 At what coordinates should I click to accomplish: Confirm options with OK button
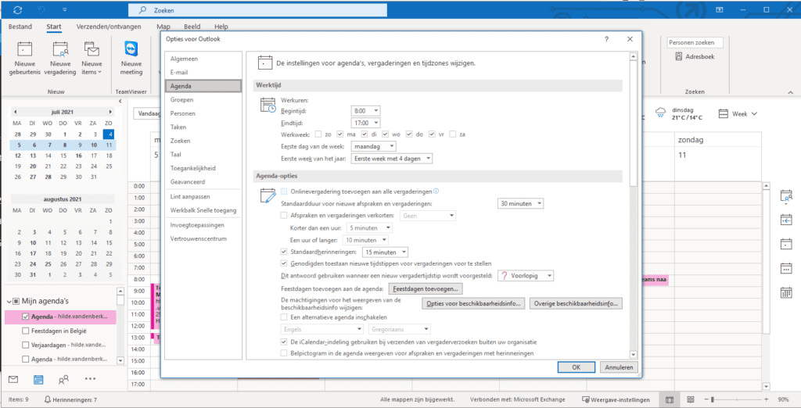click(577, 367)
